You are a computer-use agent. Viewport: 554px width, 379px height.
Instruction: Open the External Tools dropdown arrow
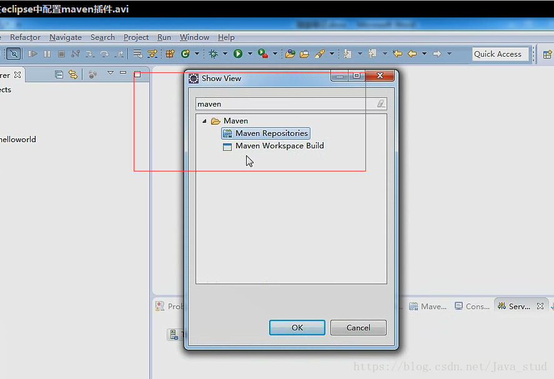click(x=275, y=54)
